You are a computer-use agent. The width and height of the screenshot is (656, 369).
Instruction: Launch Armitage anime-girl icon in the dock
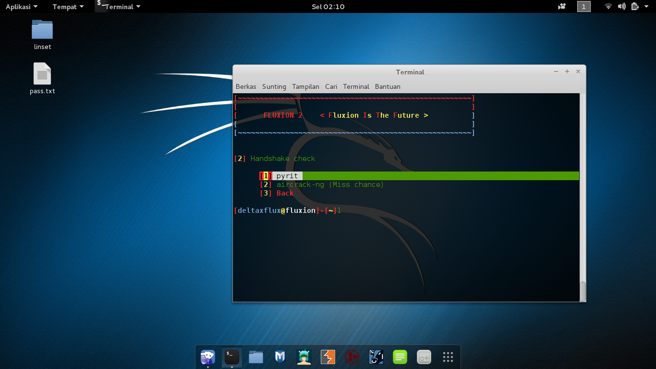tap(304, 357)
